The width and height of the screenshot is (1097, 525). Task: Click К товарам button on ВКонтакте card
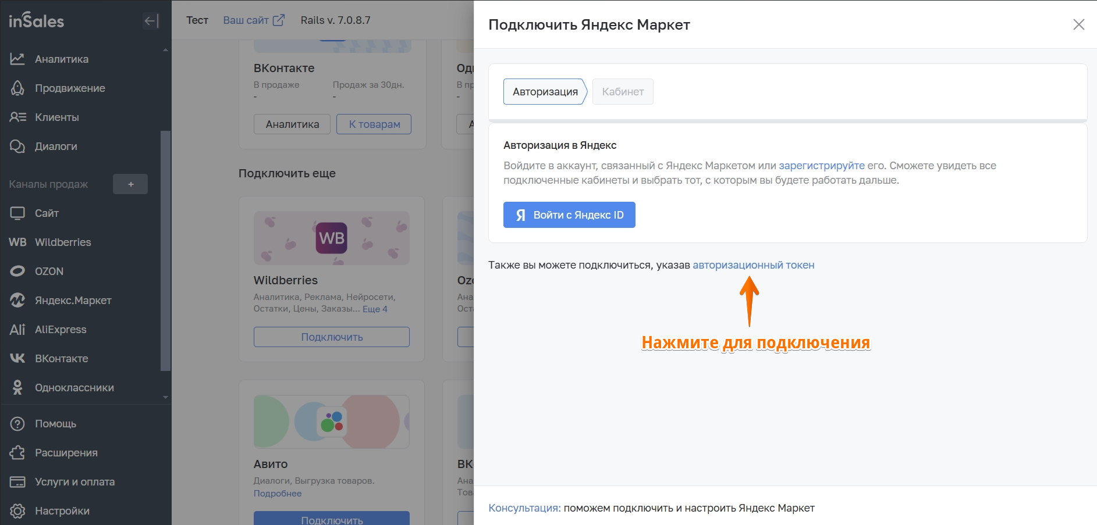tap(374, 124)
